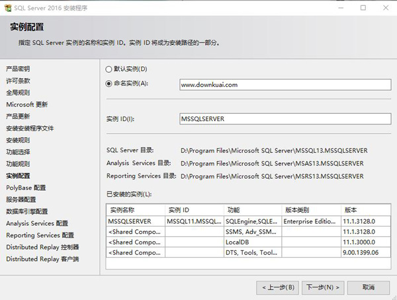Maximize the installer window
Image resolution: width=397 pixels, height=300 pixels.
coord(363,8)
